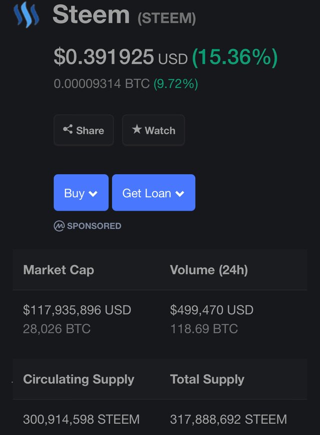Click the 15.36% price change

pos(234,57)
